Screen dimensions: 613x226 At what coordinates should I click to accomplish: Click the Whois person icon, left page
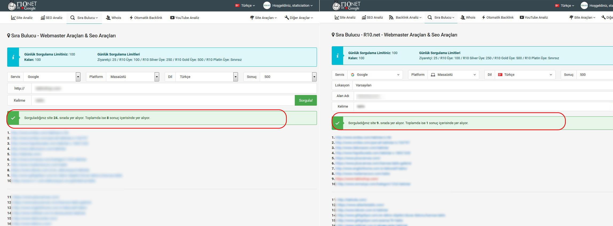pyautogui.click(x=108, y=18)
